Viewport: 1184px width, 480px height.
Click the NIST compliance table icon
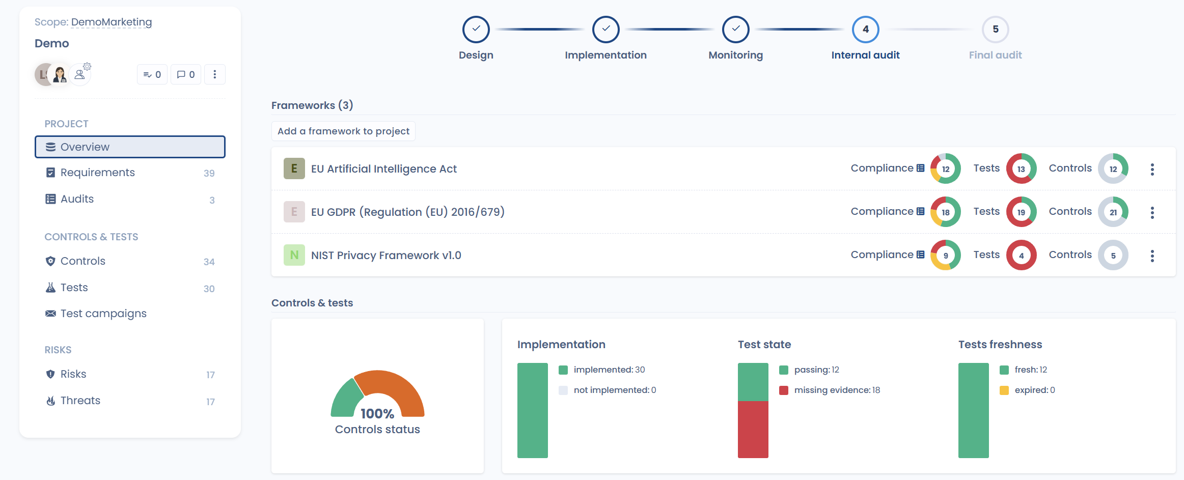[x=920, y=255]
